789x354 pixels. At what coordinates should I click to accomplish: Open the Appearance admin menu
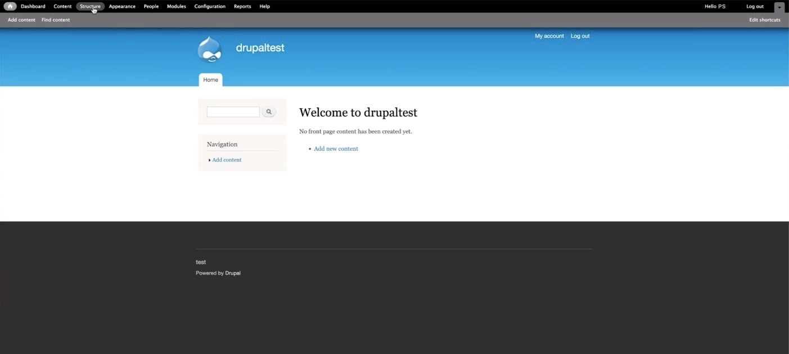pyautogui.click(x=122, y=6)
